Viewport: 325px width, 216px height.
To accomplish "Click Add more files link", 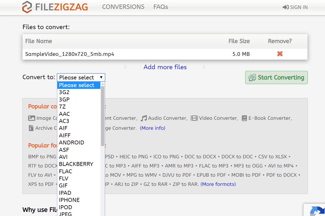I will [165, 67].
